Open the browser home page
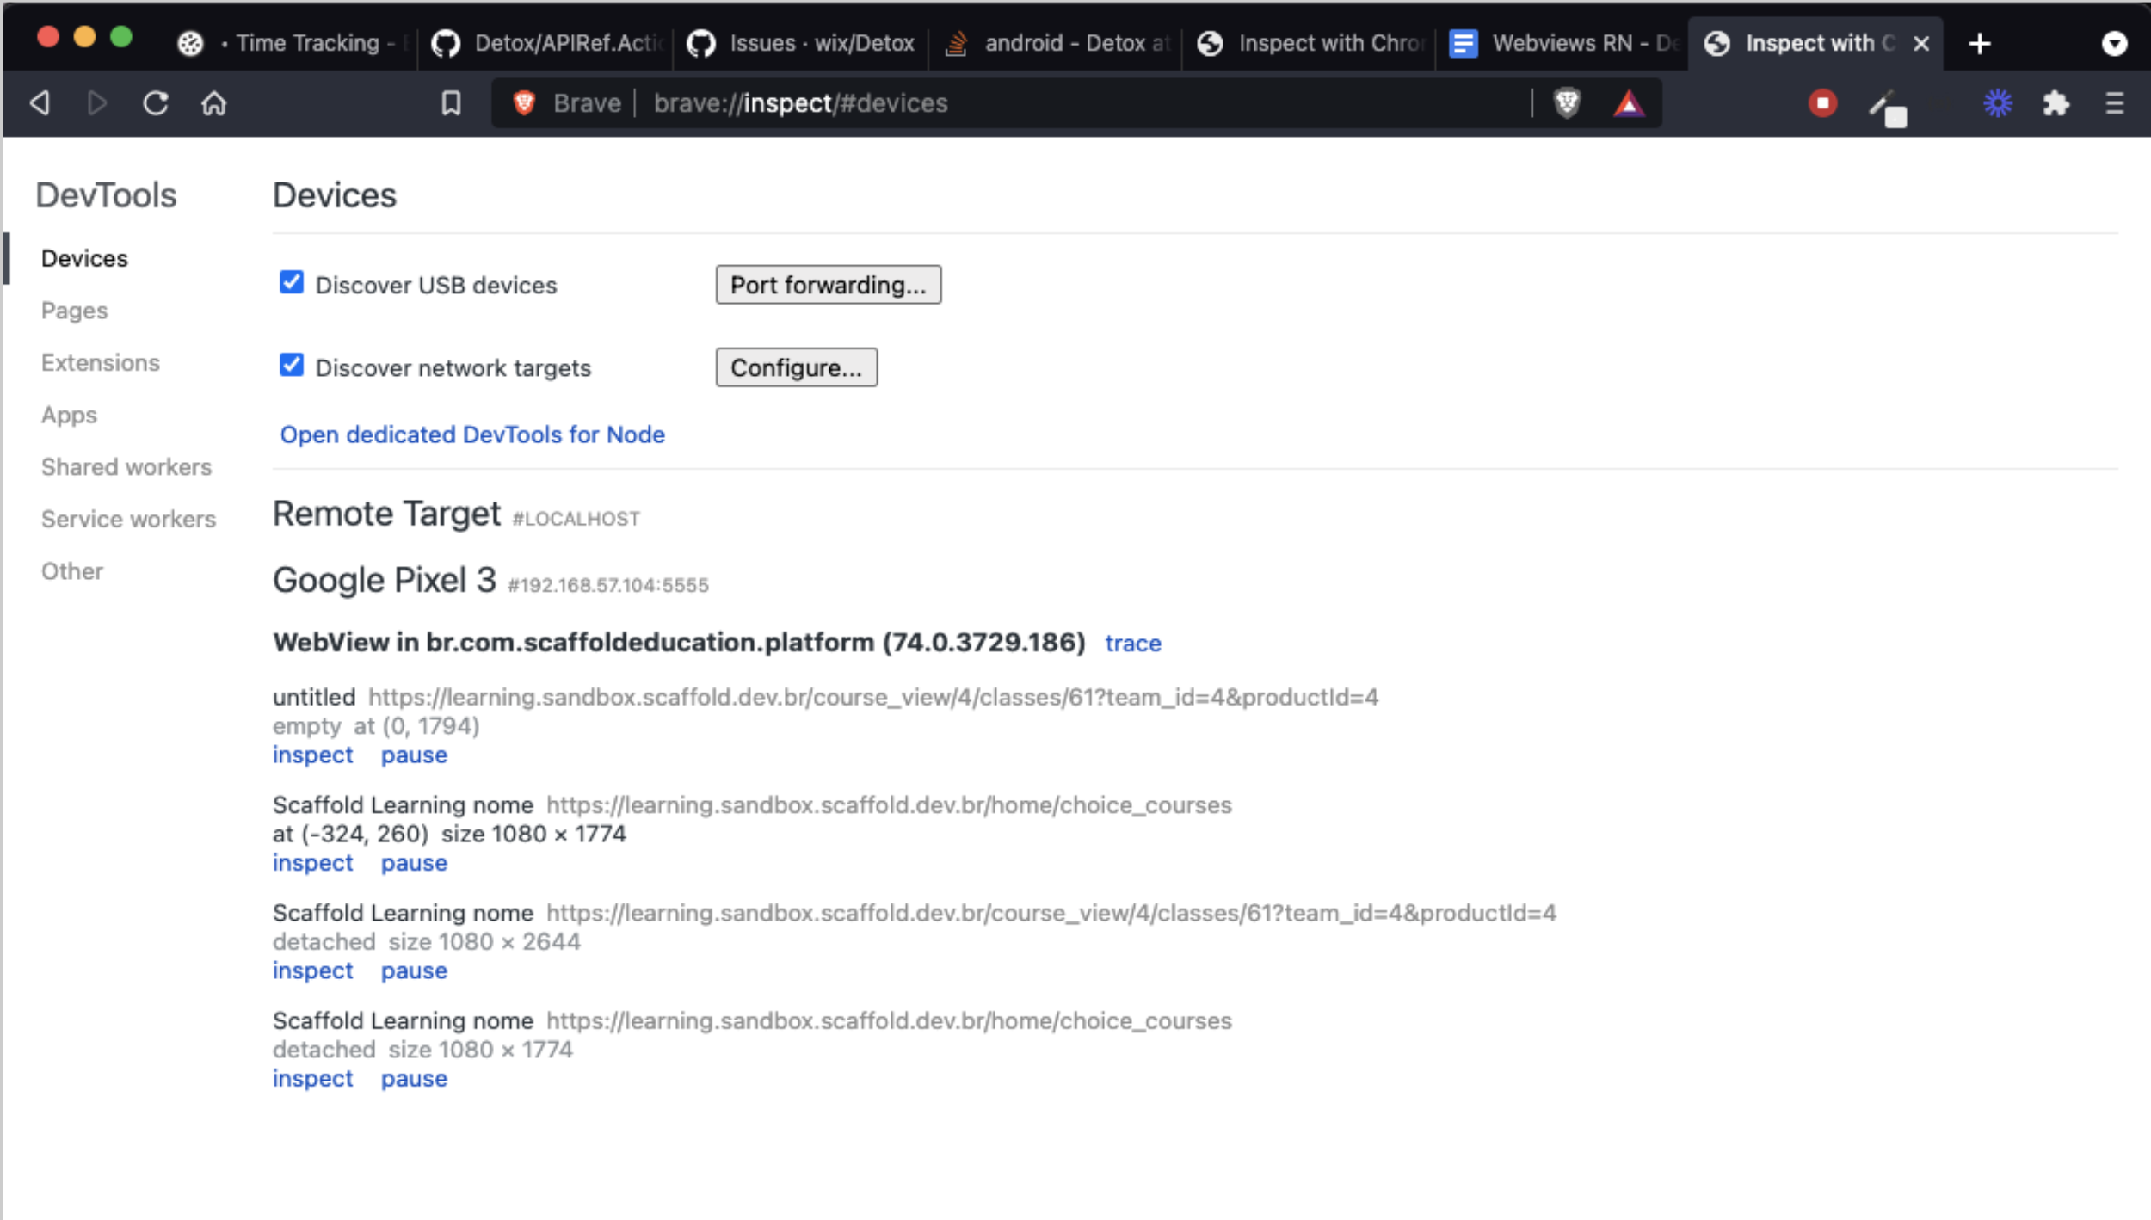This screenshot has height=1220, width=2151. [214, 103]
